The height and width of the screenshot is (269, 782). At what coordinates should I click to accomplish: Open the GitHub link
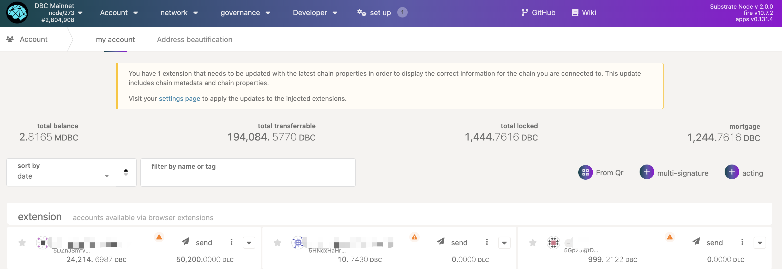click(x=538, y=13)
